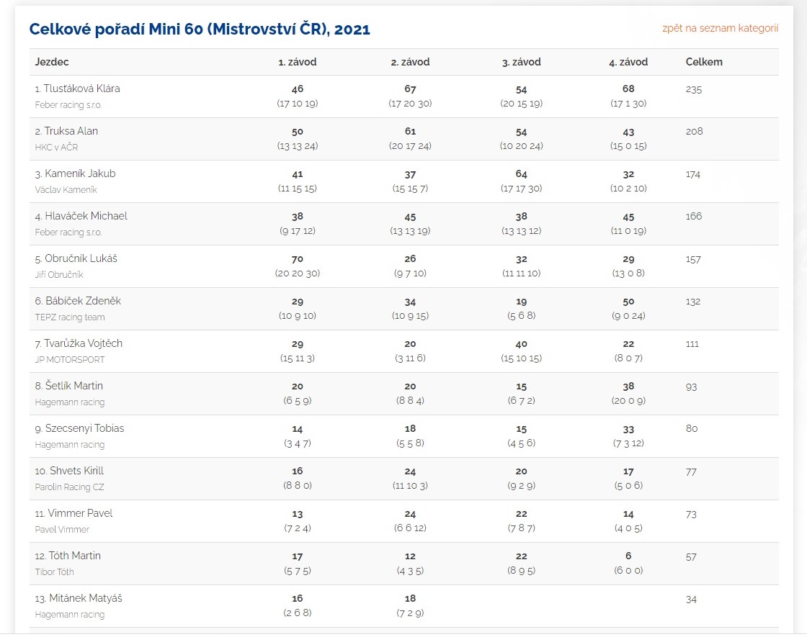Select the '2. závod' column header

coord(410,62)
